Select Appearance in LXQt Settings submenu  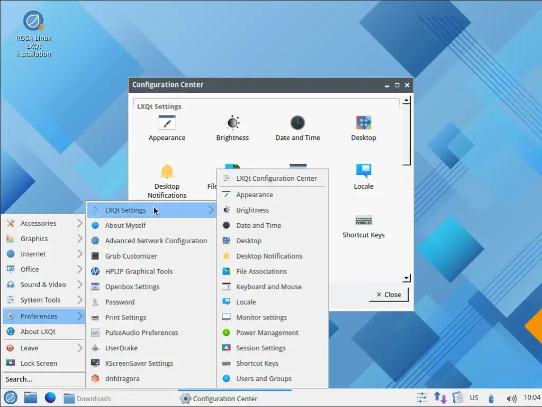pyautogui.click(x=273, y=195)
